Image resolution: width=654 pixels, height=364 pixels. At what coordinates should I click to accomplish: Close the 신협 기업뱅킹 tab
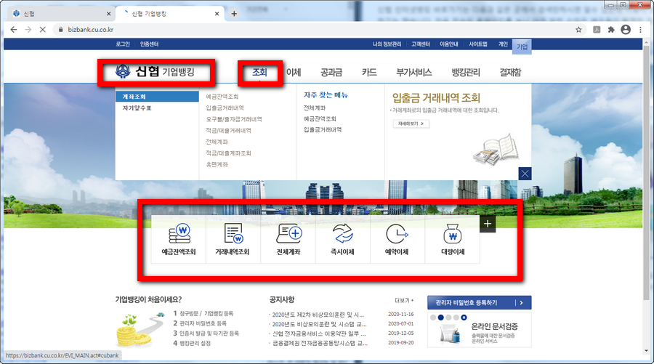click(x=217, y=14)
